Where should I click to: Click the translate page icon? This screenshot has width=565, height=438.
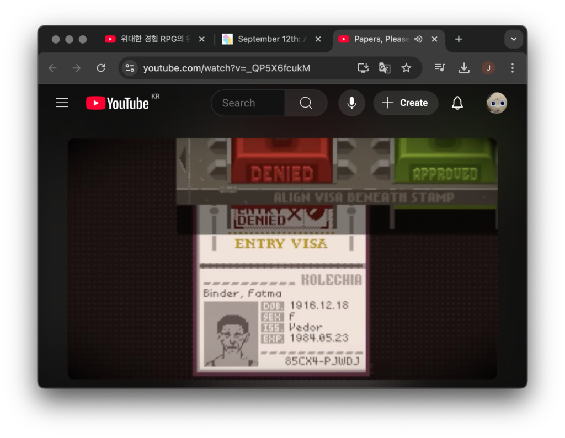coord(385,68)
